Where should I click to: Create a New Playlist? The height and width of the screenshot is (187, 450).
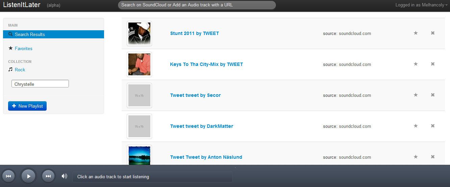tap(27, 106)
